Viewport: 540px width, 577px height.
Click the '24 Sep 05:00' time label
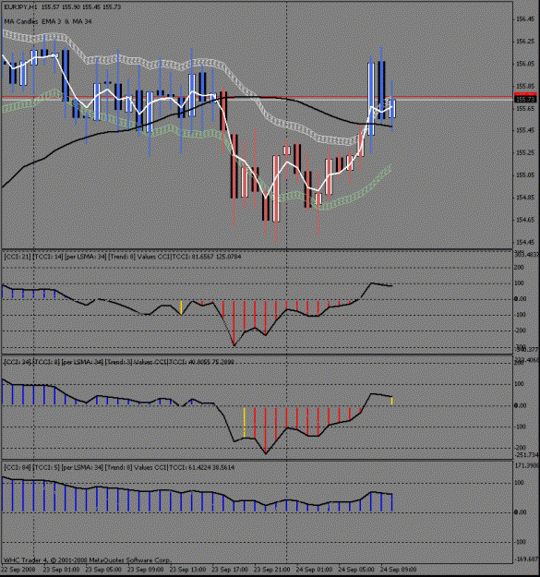pyautogui.click(x=356, y=570)
